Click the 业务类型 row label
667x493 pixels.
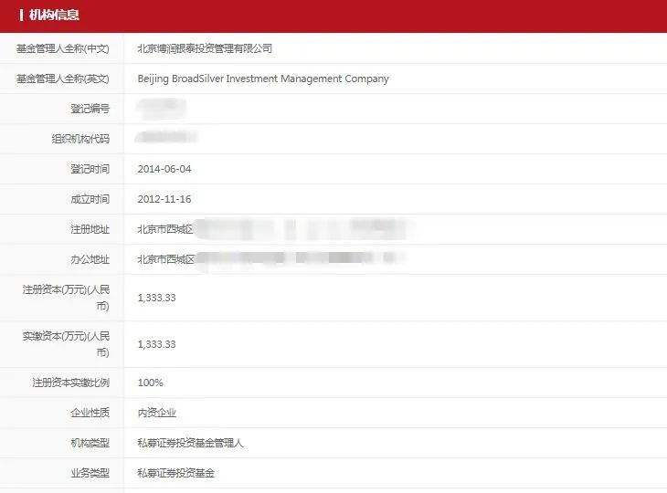90,473
